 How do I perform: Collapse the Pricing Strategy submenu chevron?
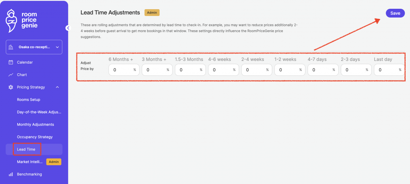pyautogui.click(x=57, y=87)
